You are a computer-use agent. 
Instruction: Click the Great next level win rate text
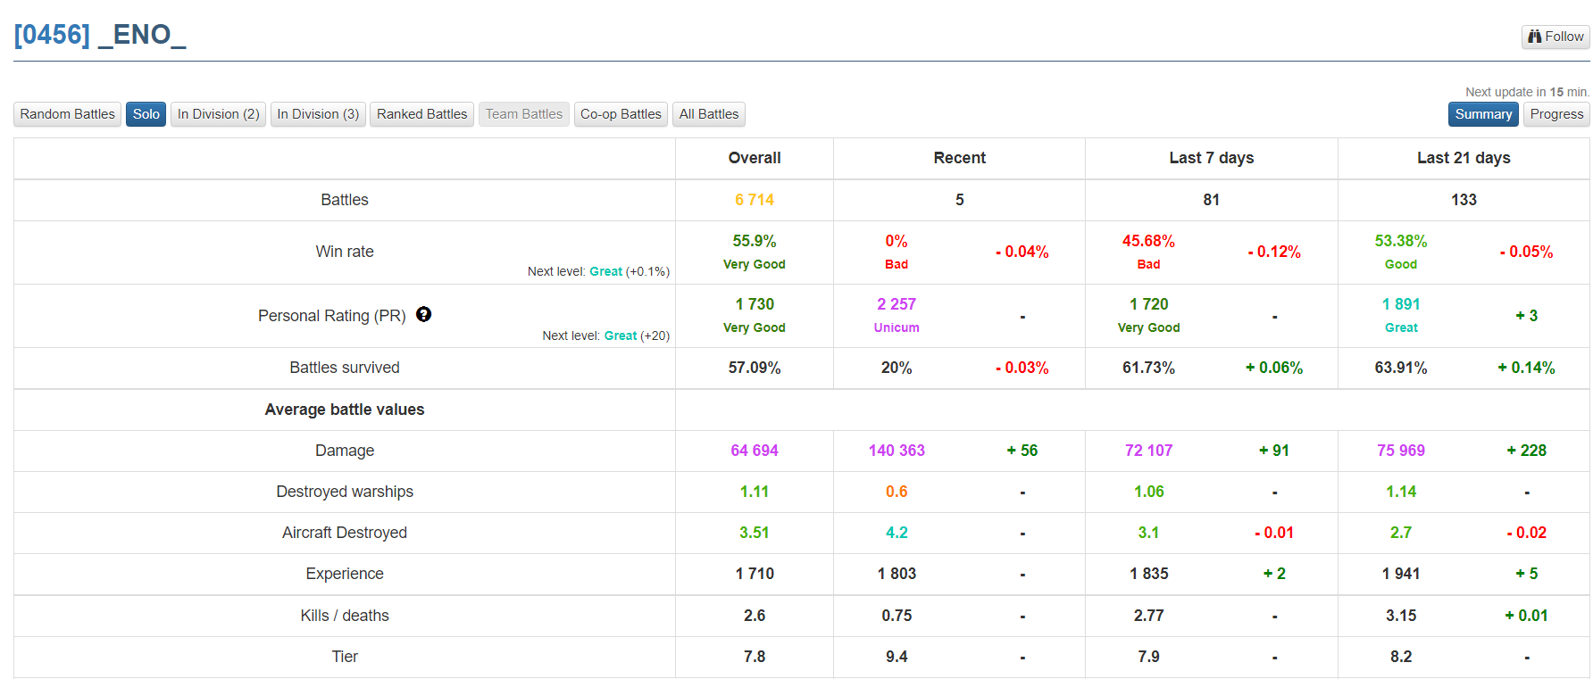point(605,271)
